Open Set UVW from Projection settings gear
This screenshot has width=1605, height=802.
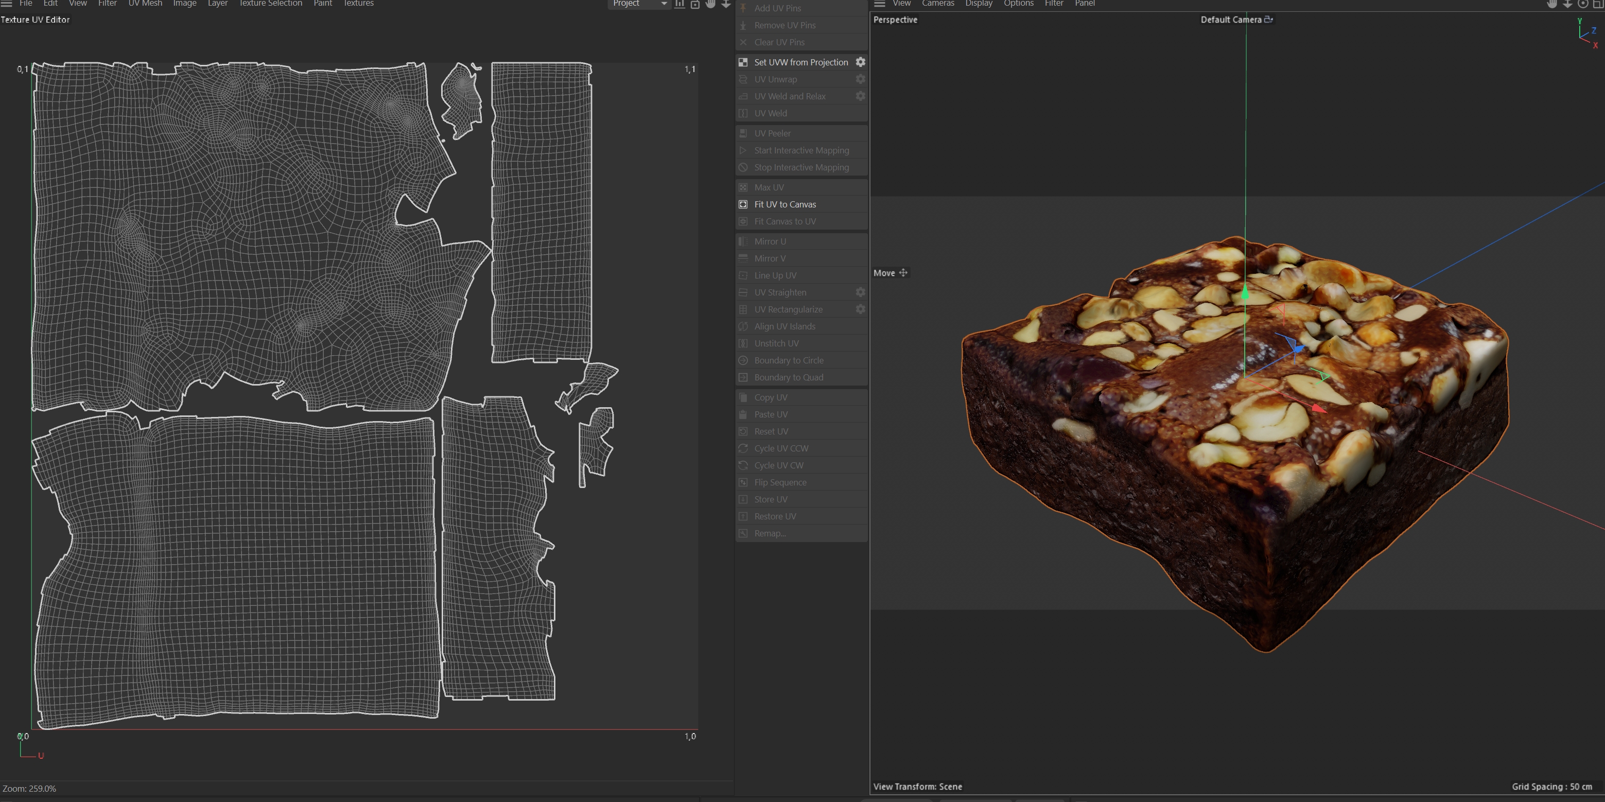pyautogui.click(x=860, y=62)
